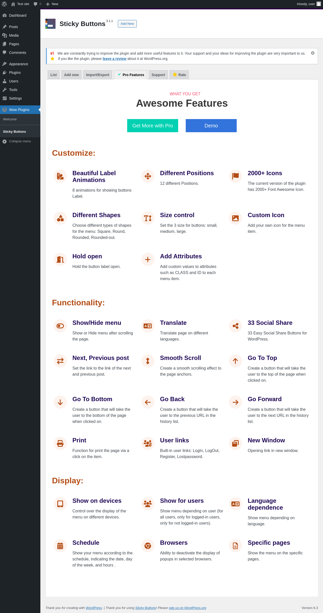Switch to the Support tab
This screenshot has width=323, height=613.
pos(158,75)
